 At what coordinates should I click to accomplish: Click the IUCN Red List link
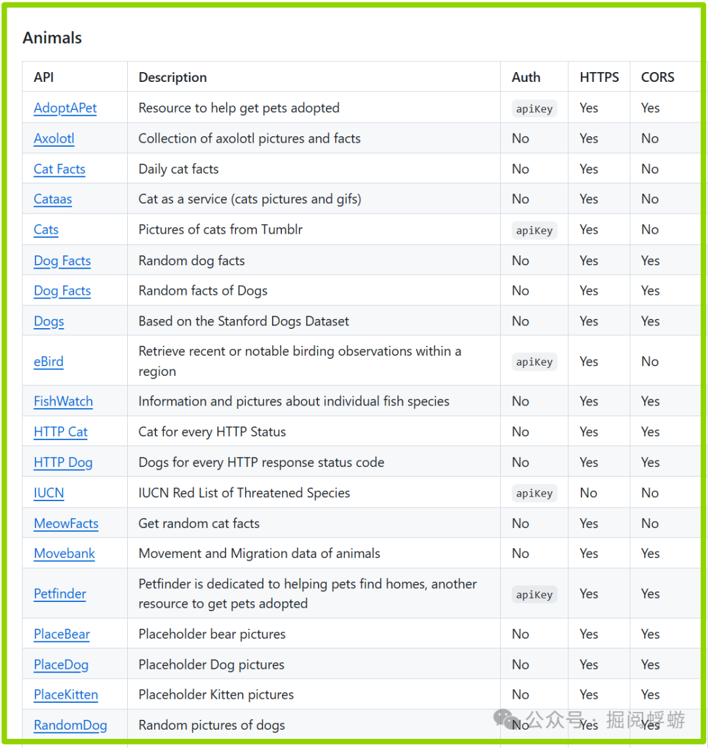[x=49, y=493]
